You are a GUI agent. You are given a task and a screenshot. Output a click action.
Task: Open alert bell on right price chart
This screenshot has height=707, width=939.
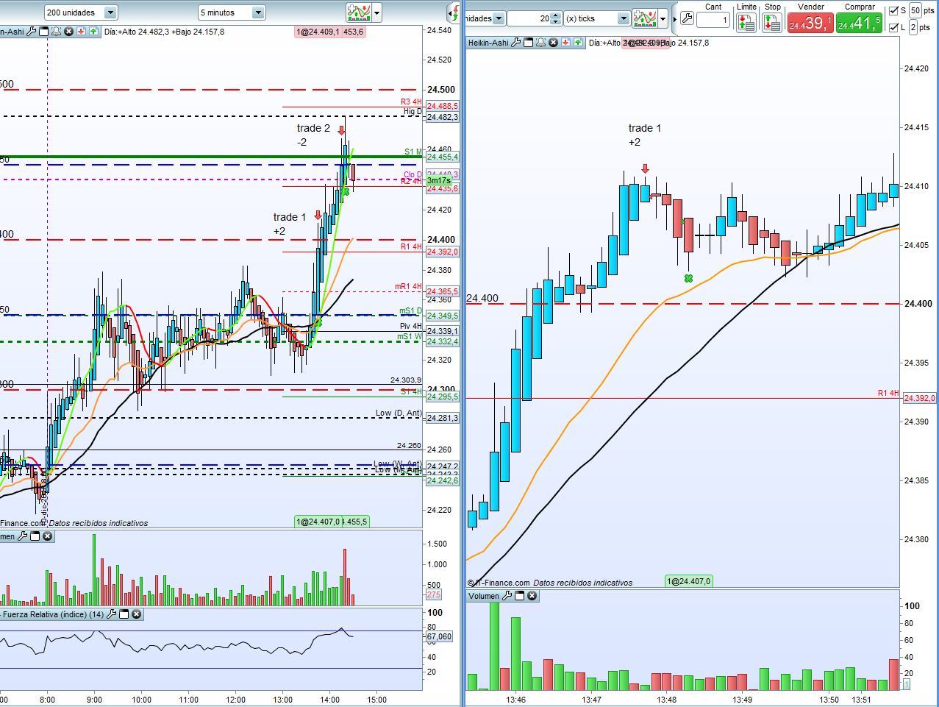pyautogui.click(x=541, y=43)
